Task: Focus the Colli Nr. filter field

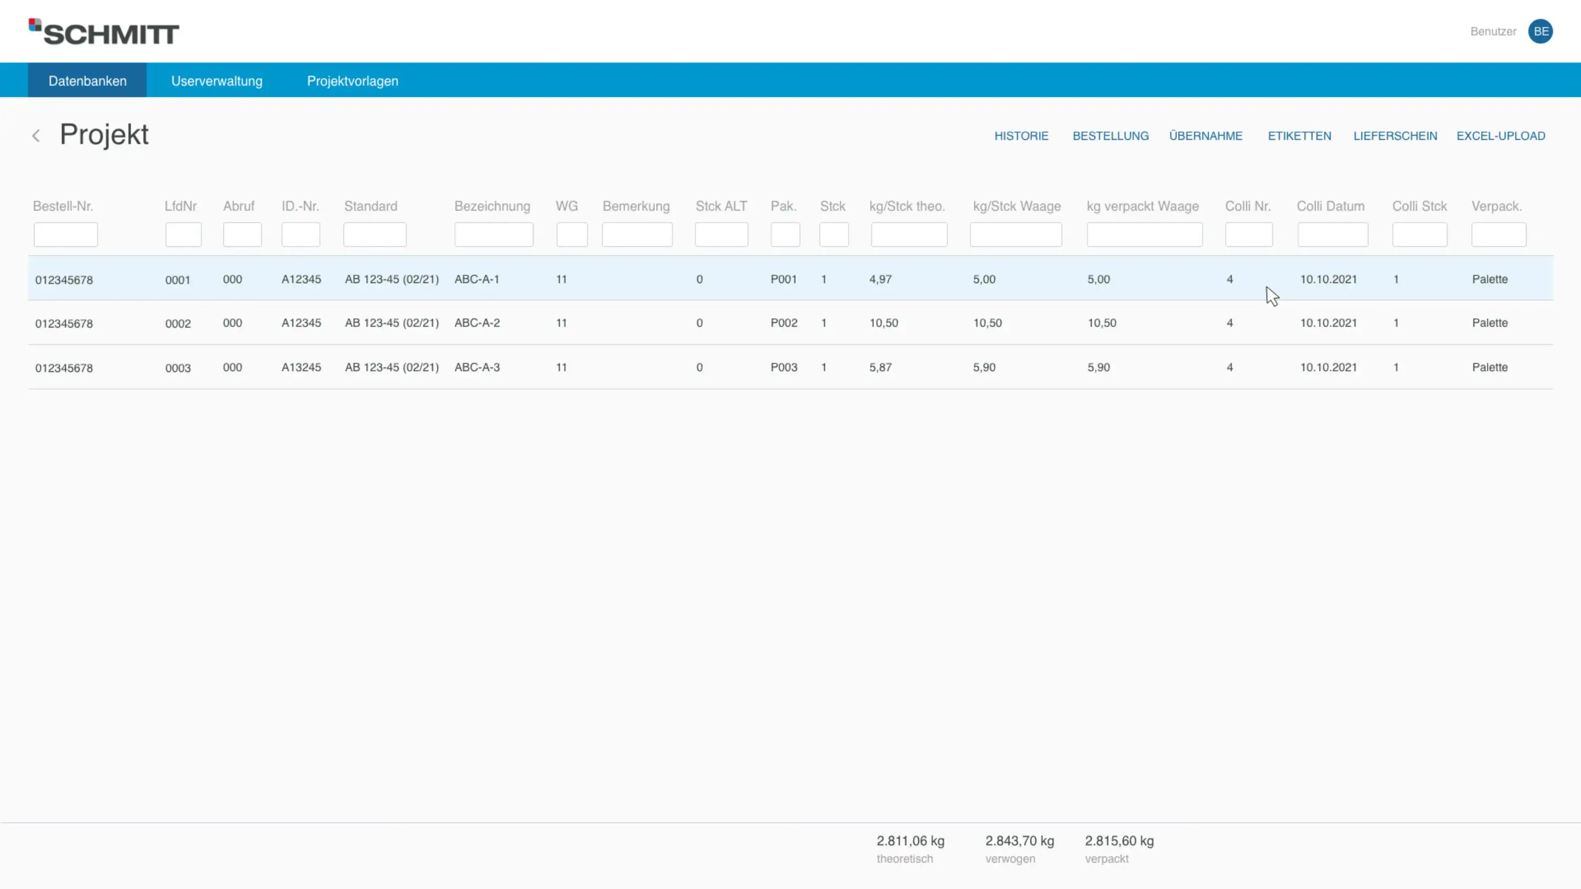Action: [x=1249, y=234]
